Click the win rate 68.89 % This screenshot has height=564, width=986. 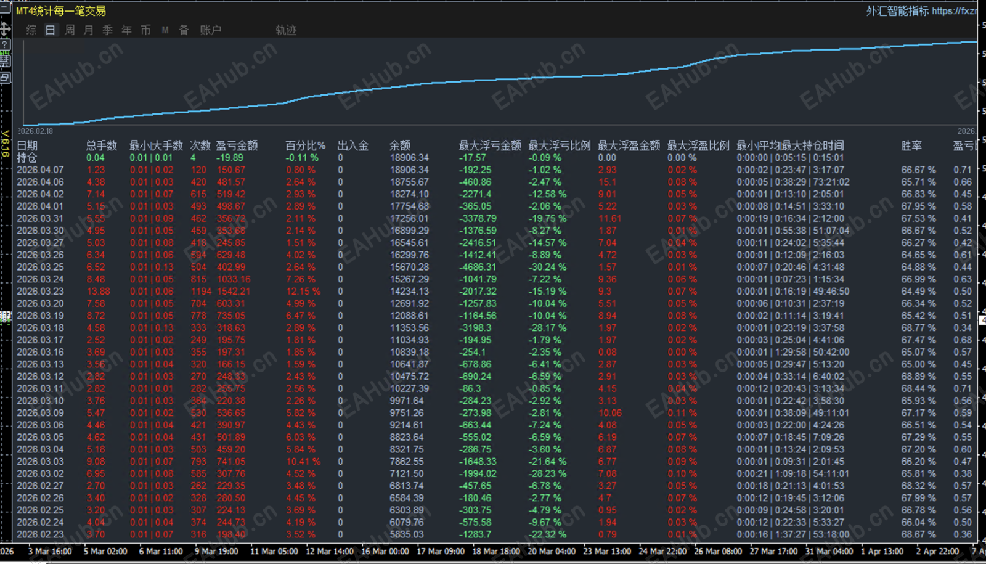918,377
